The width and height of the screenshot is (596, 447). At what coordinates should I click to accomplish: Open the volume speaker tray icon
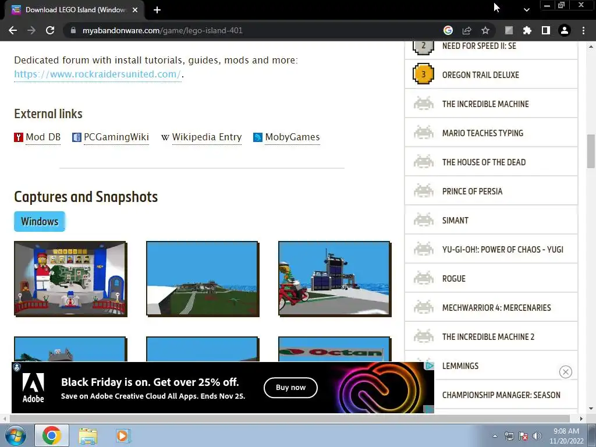tap(537, 436)
